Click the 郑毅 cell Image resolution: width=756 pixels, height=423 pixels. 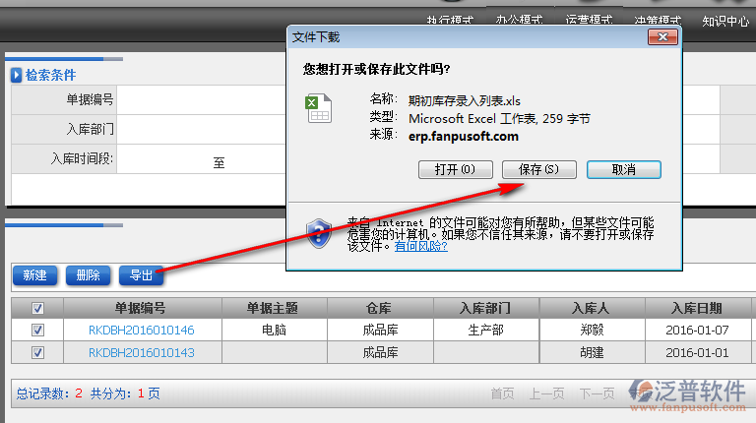(592, 330)
